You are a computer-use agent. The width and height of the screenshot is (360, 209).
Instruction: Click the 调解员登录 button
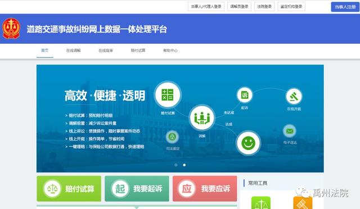pos(239,7)
